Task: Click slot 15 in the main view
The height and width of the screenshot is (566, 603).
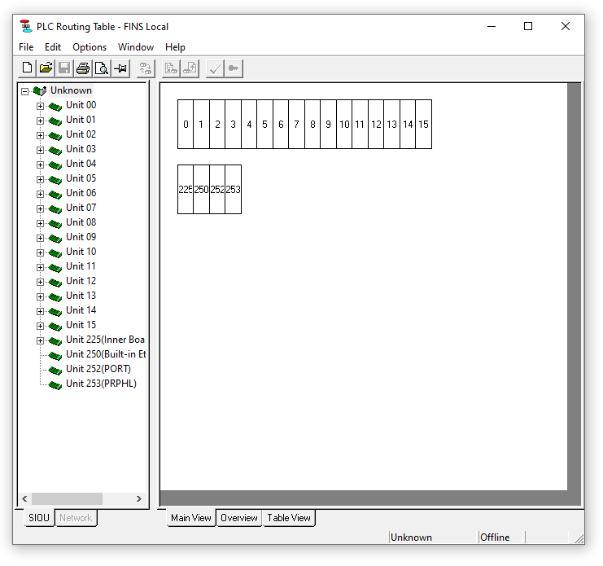Action: point(424,125)
